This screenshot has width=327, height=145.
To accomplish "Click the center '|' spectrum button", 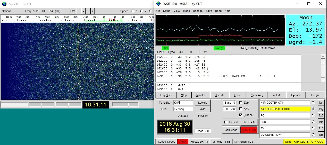I will click(x=88, y=11).
